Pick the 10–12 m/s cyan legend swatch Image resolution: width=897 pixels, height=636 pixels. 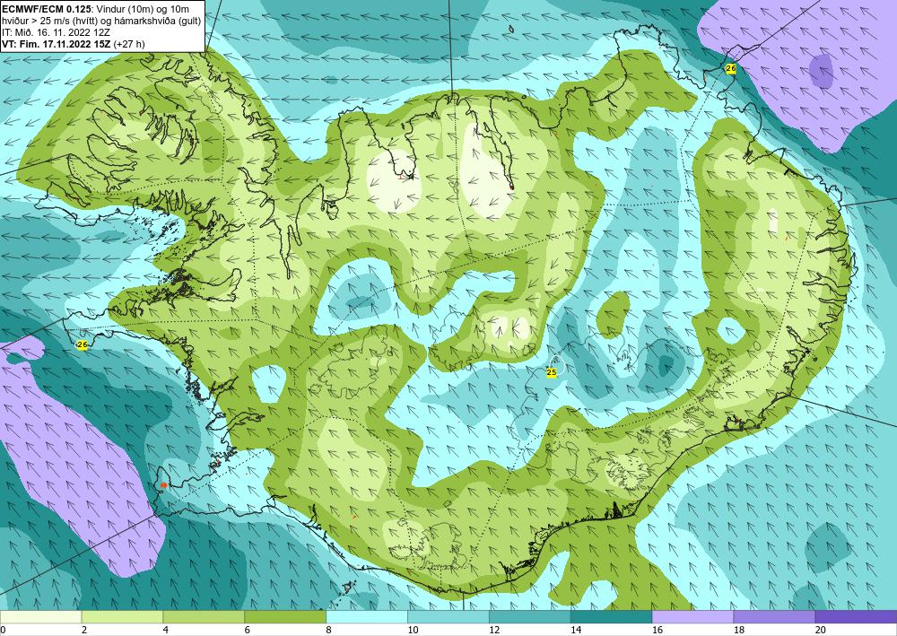(448, 617)
